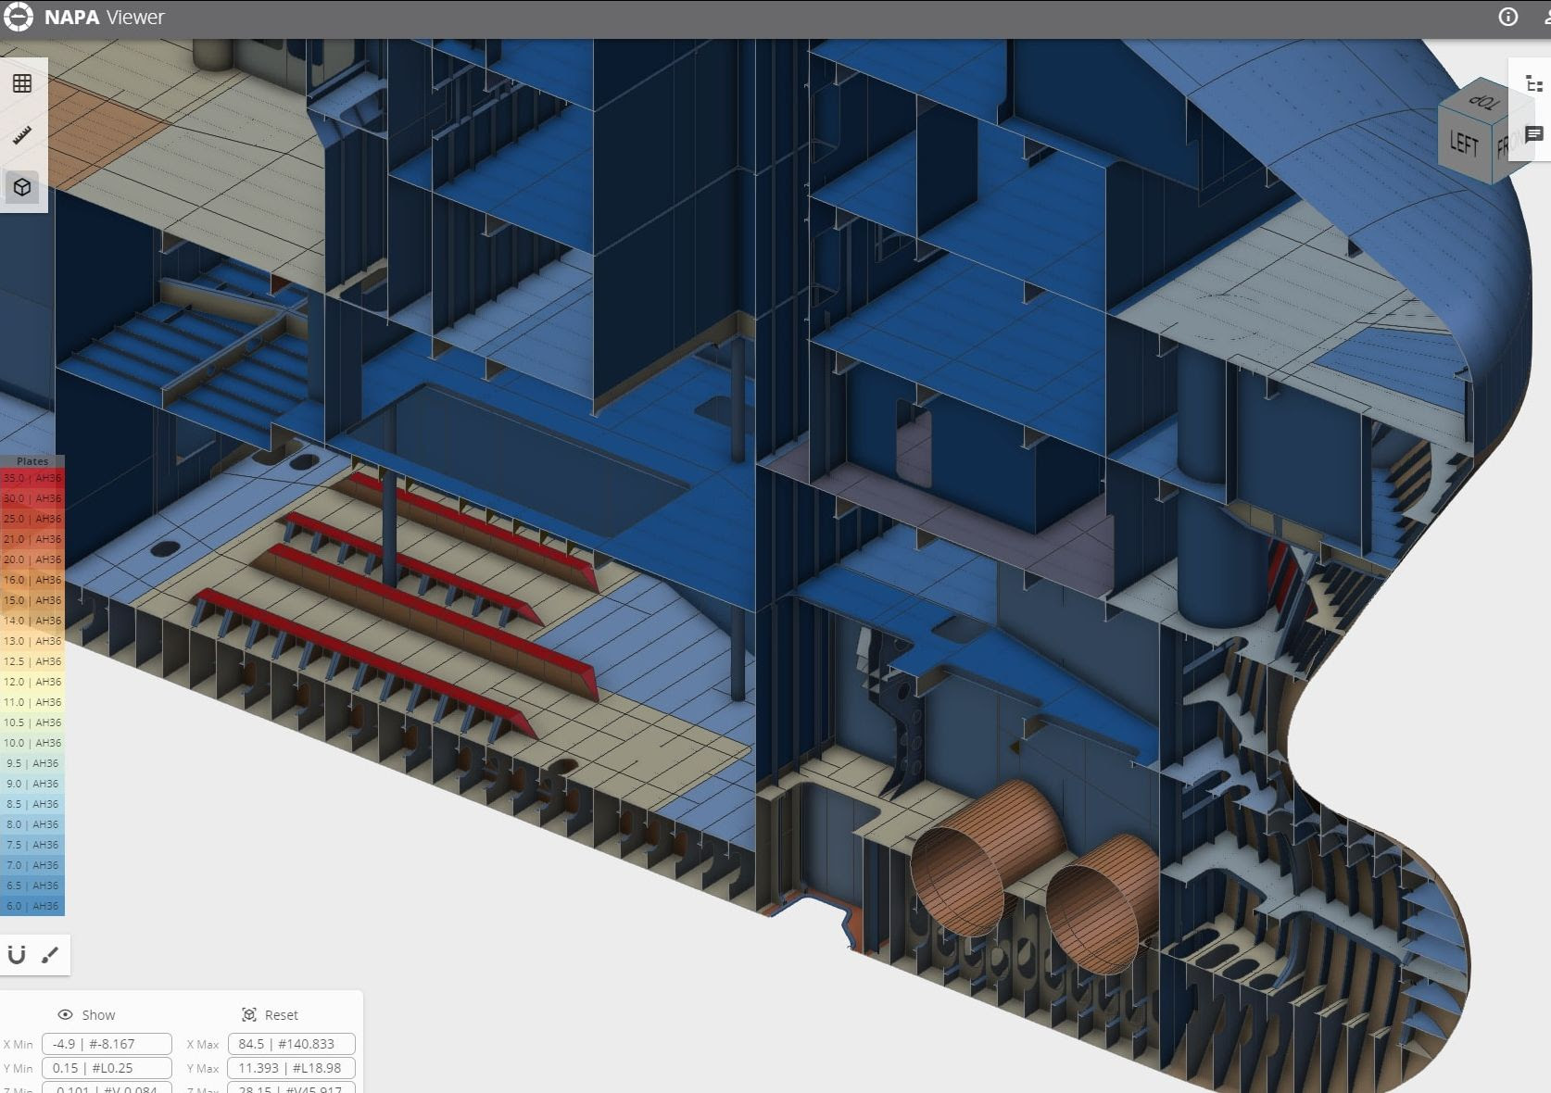The image size is (1551, 1093).
Task: Select the 25.0 | AH36 legend swatch
Action: tap(32, 519)
